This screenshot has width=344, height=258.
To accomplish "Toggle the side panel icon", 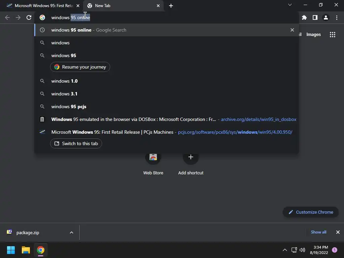I will (315, 17).
